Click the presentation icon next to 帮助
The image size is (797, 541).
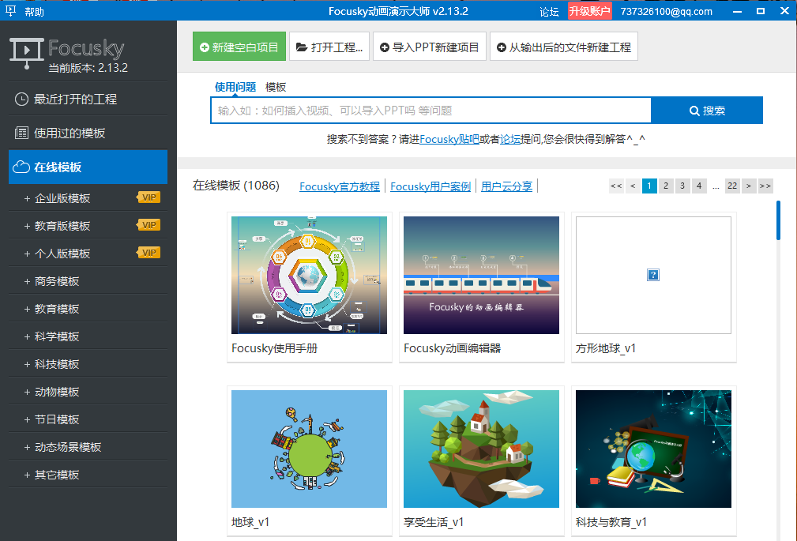[11, 11]
